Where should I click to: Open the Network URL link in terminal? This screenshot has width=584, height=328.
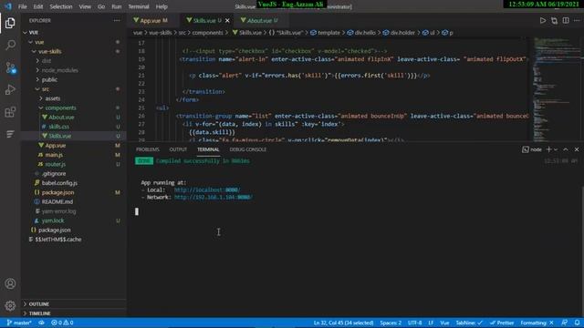tap(213, 197)
